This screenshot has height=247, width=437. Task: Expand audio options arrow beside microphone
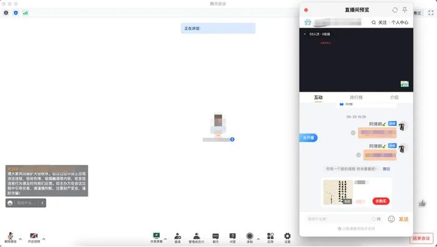[21, 239]
